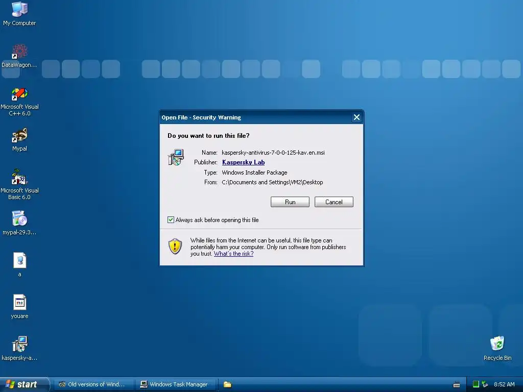Click the 'Do you want to run this file?' heading

click(208, 136)
